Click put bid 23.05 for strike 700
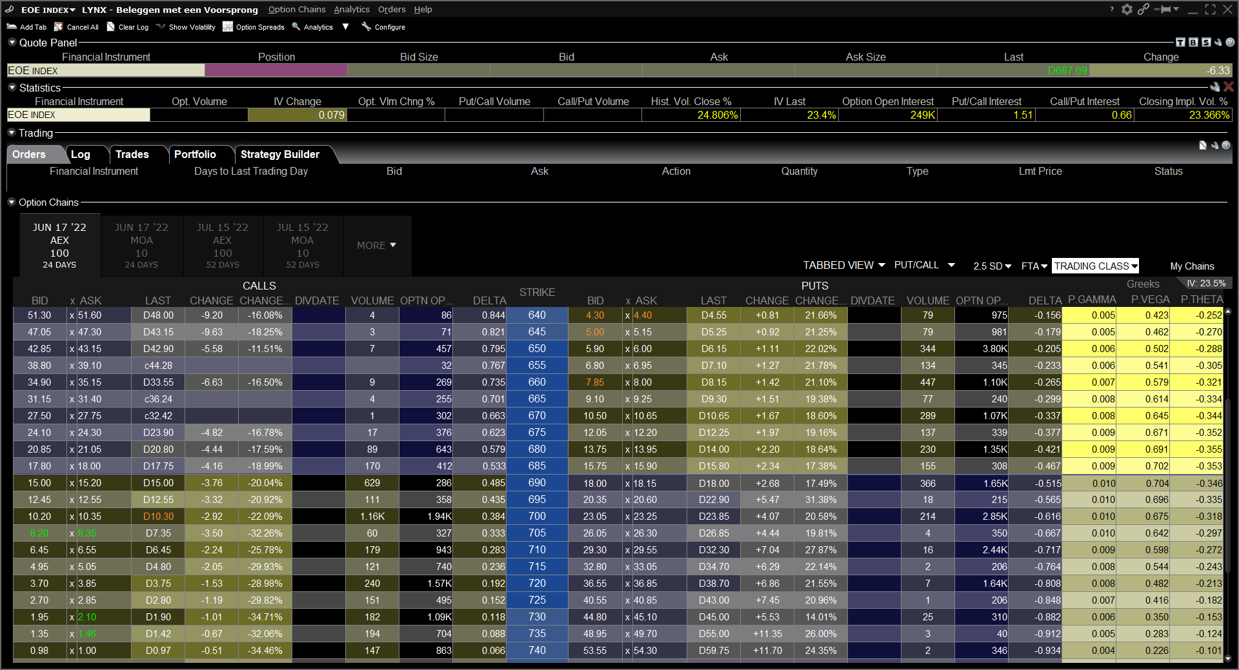 coord(595,517)
